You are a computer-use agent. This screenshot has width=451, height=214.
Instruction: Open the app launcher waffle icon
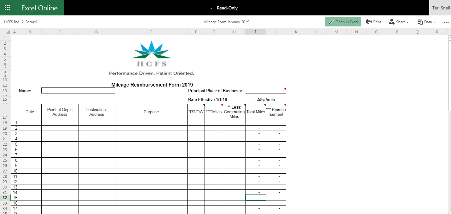pos(7,8)
